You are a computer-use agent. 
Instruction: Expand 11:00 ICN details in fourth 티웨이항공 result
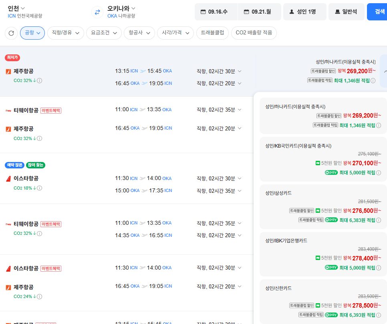click(240, 223)
